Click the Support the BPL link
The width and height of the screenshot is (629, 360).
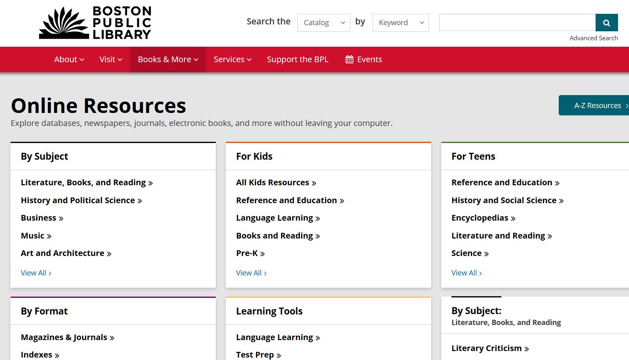click(298, 59)
